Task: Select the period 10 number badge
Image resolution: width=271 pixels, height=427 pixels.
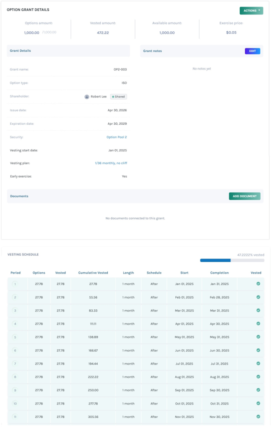Action: point(15,404)
